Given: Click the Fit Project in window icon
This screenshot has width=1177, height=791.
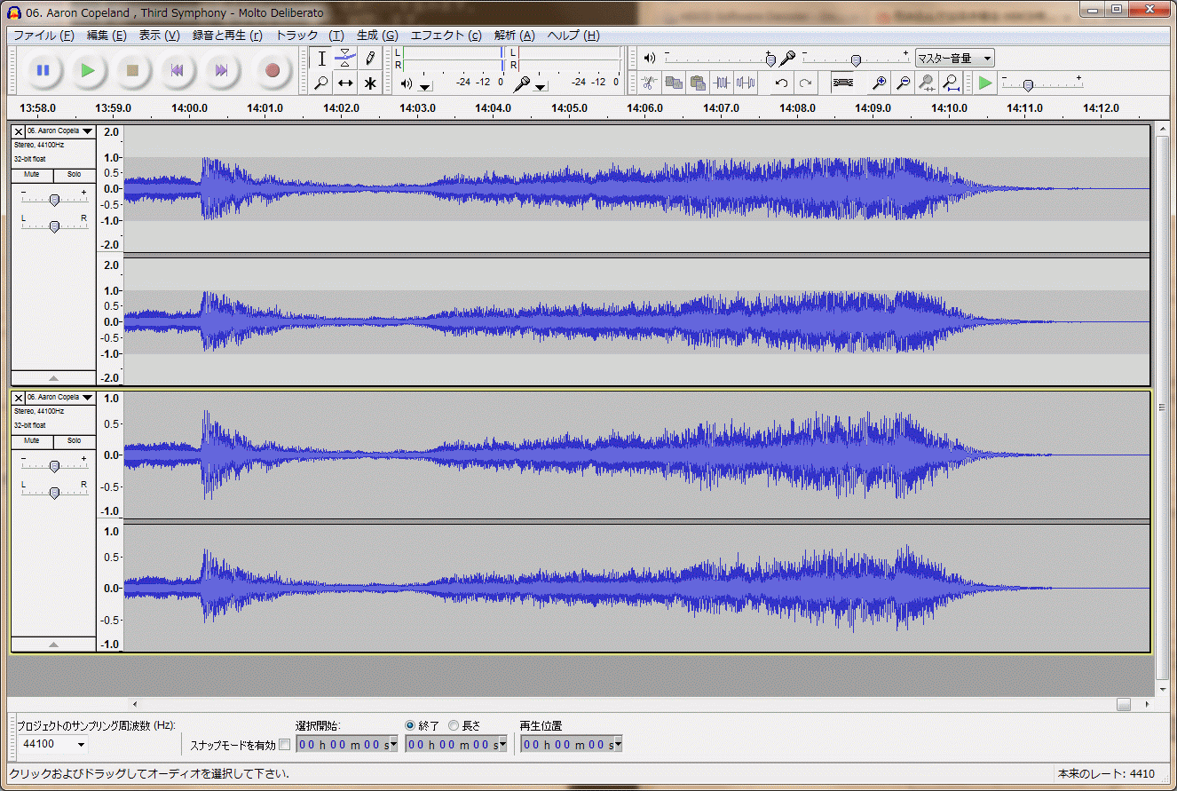Looking at the screenshot, I should (951, 83).
